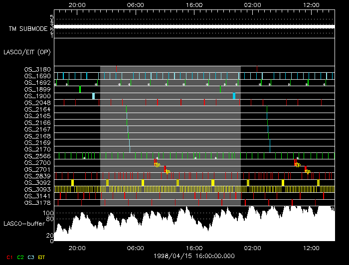The height and width of the screenshot is (265, 349).
Task: Click 02:00 on the lower time axis
Action: [252, 248]
